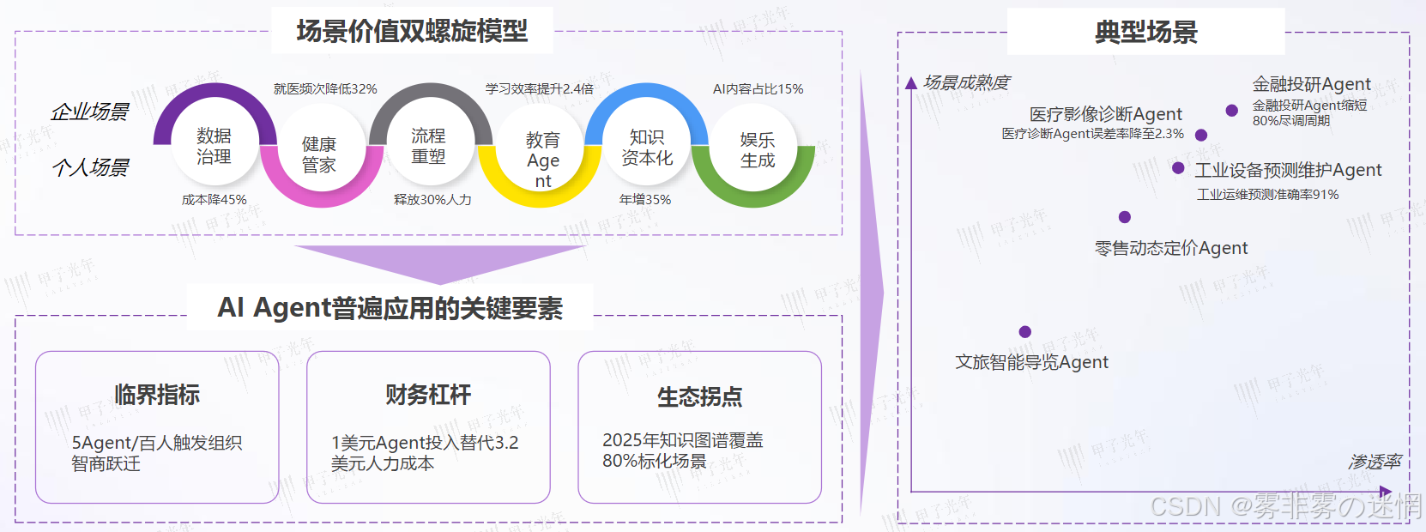1426x532 pixels.
Task: Select the 场景成熟度 axis label
Action: pyautogui.click(x=967, y=82)
